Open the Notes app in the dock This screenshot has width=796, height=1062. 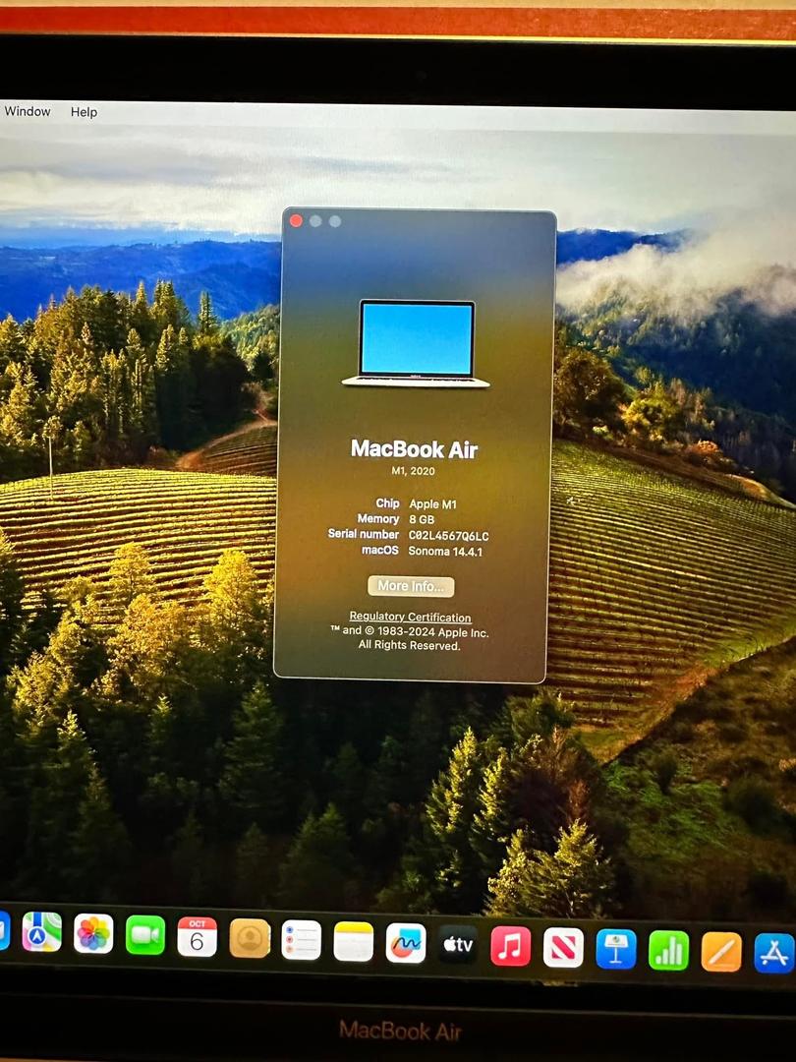354,941
